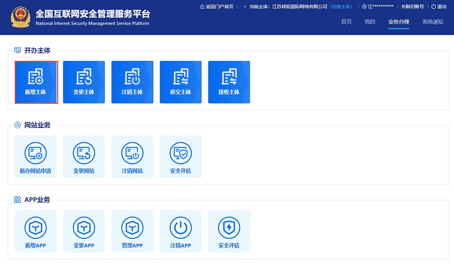Select the 变更网站 (Change Website) tile
Viewport: 454px width, 266px height.
click(x=84, y=157)
